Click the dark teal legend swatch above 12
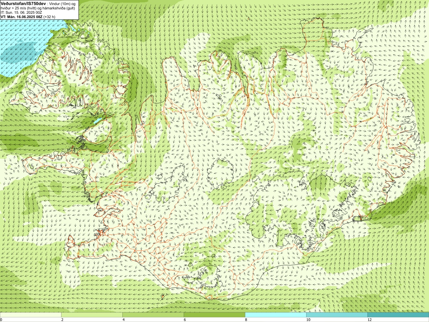This screenshot has width=429, height=322. tap(398, 315)
